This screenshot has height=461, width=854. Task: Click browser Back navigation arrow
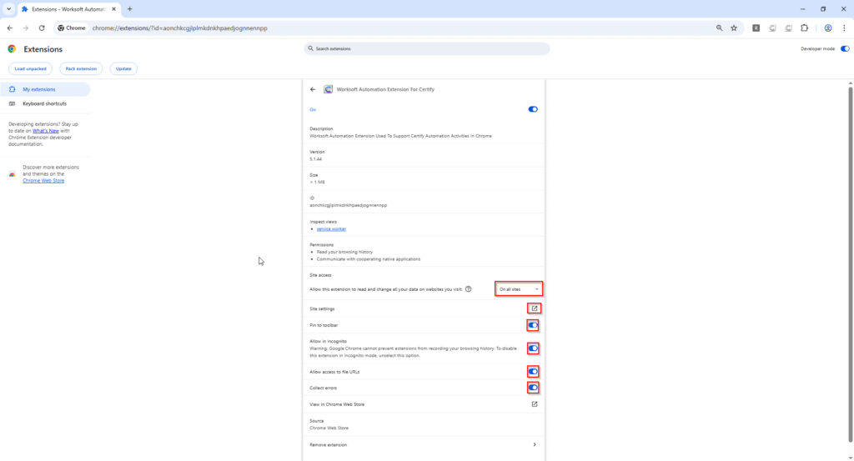[10, 28]
